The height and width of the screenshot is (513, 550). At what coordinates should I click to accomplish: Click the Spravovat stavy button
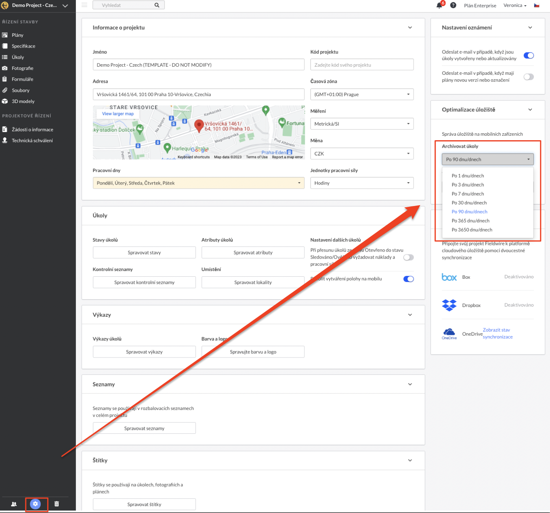coord(144,252)
